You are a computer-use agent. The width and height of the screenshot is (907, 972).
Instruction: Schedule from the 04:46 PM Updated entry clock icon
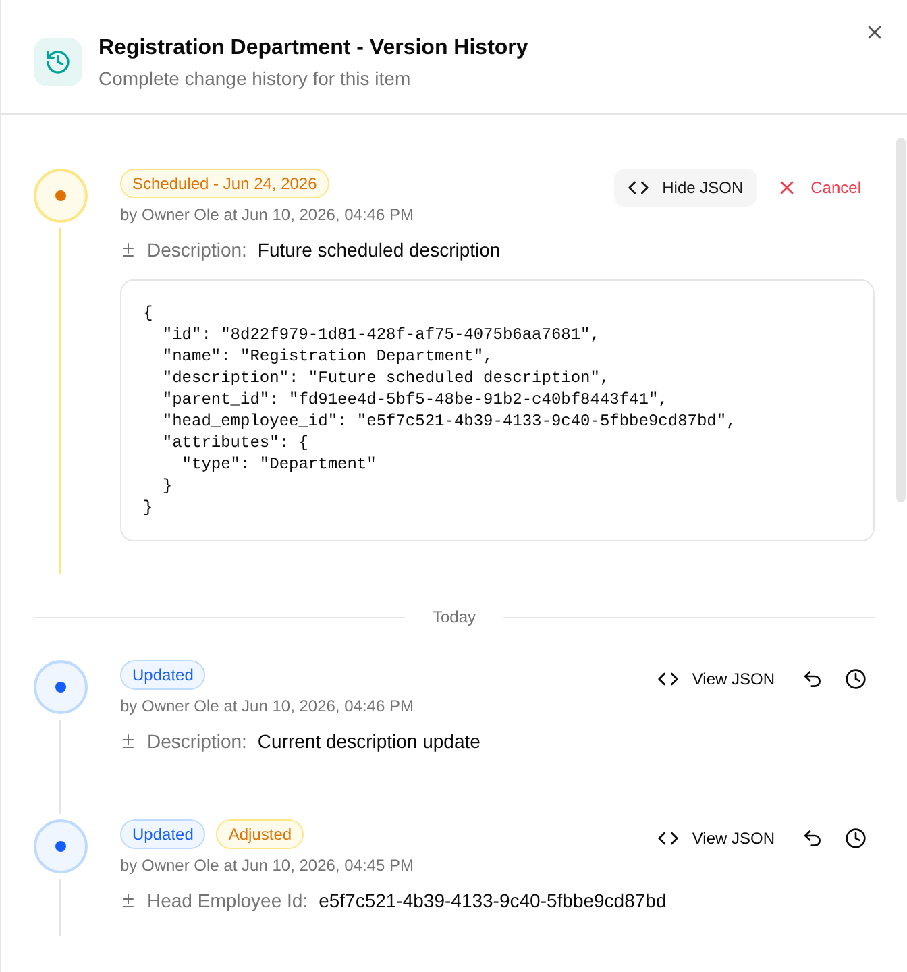point(856,679)
